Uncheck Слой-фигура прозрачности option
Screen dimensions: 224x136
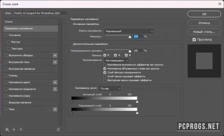pos(105,73)
